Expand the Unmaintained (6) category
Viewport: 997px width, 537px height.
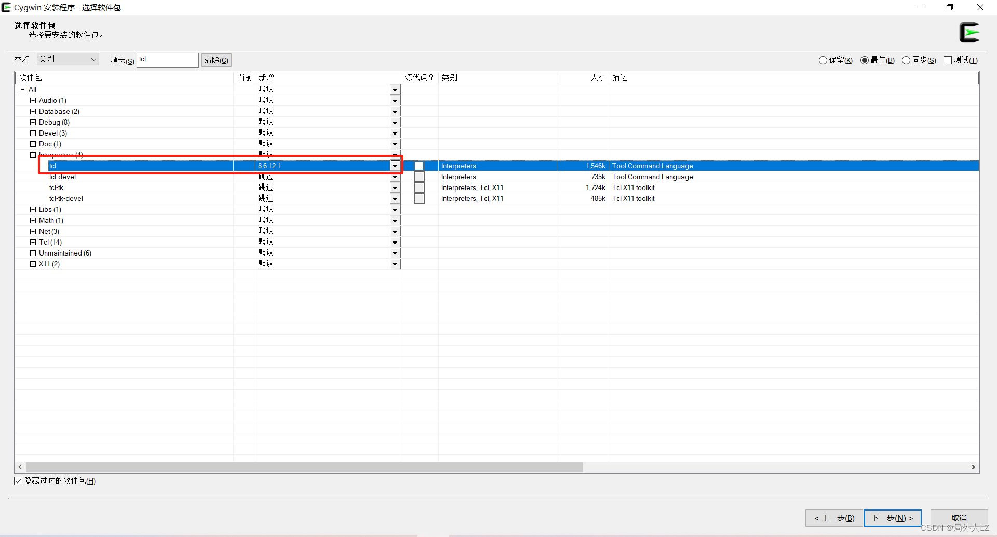point(33,253)
